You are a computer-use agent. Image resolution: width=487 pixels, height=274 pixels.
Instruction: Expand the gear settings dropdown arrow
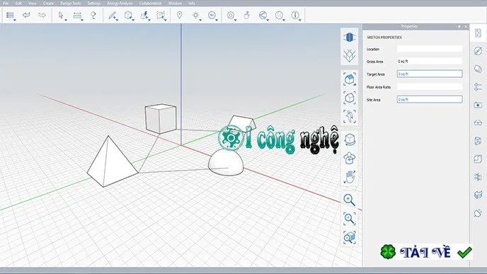pos(236,20)
